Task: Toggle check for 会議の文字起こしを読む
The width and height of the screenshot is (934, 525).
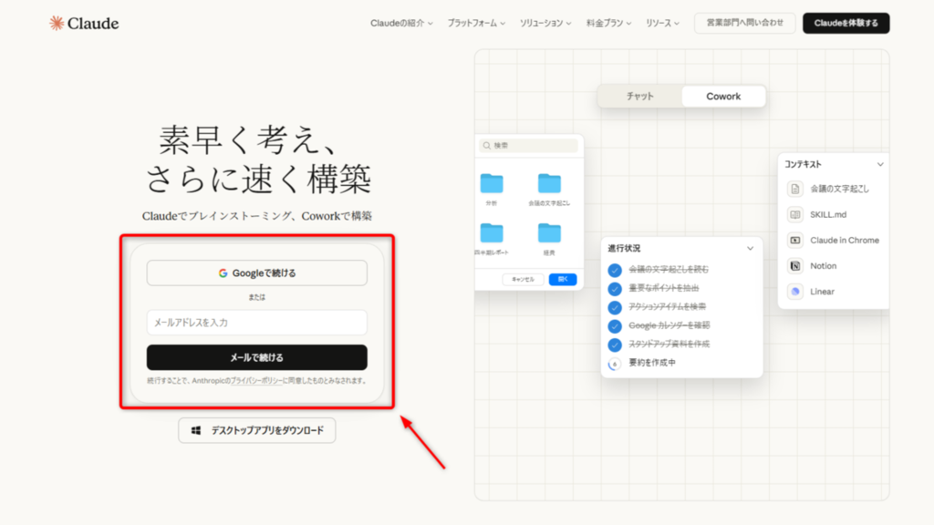Action: pos(615,270)
